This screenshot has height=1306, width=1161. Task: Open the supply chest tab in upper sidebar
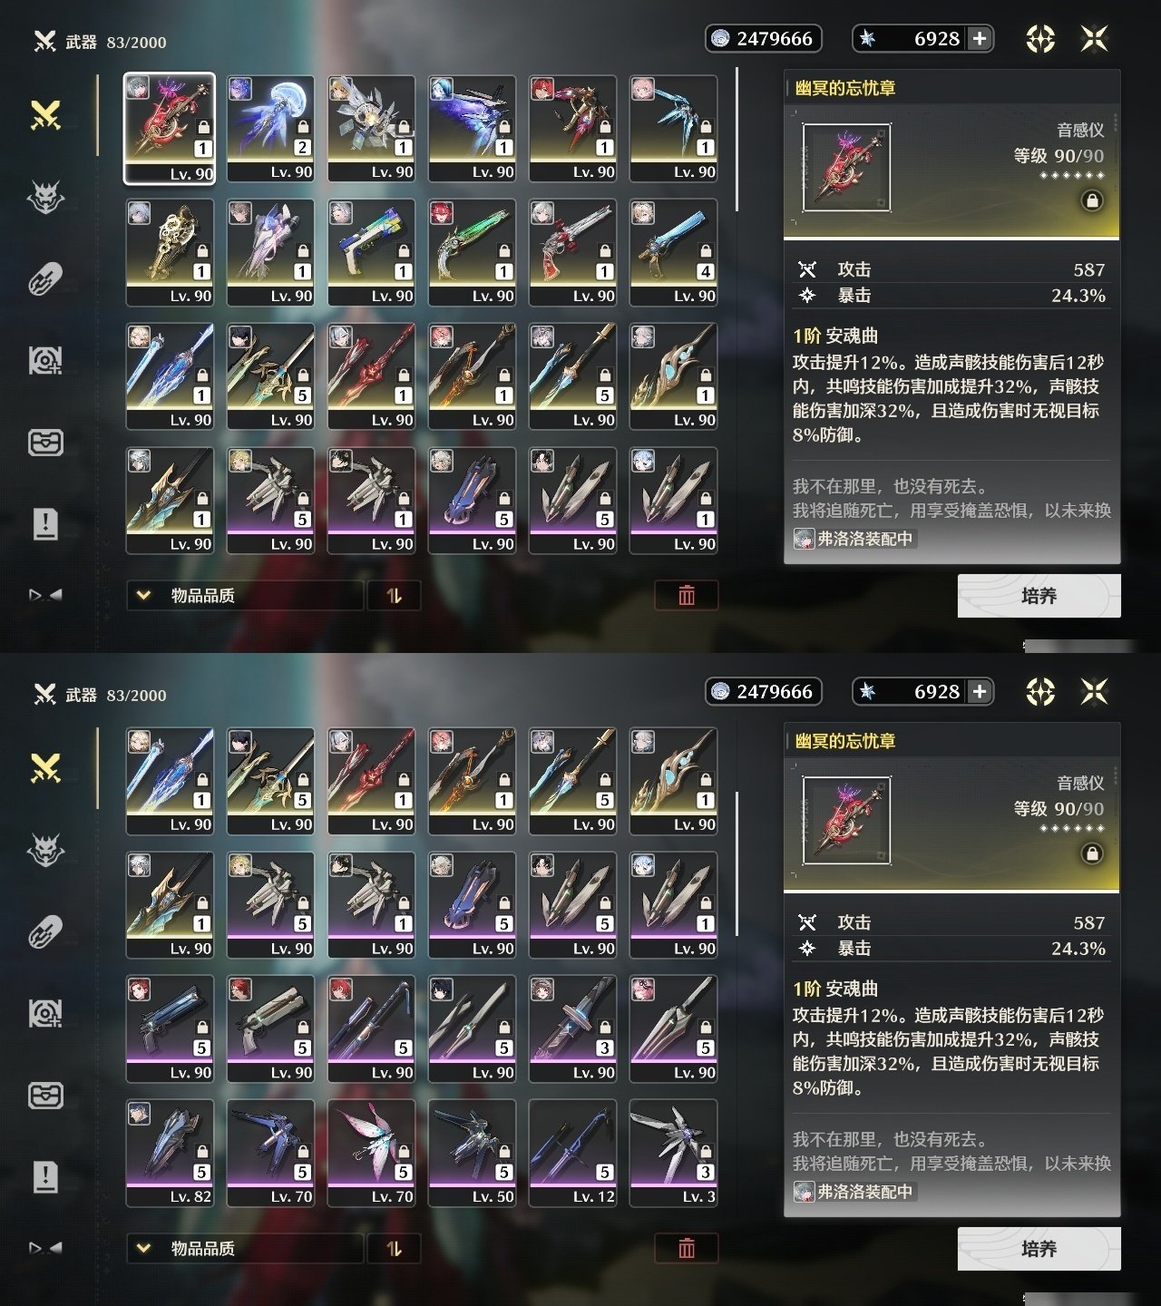coord(45,442)
